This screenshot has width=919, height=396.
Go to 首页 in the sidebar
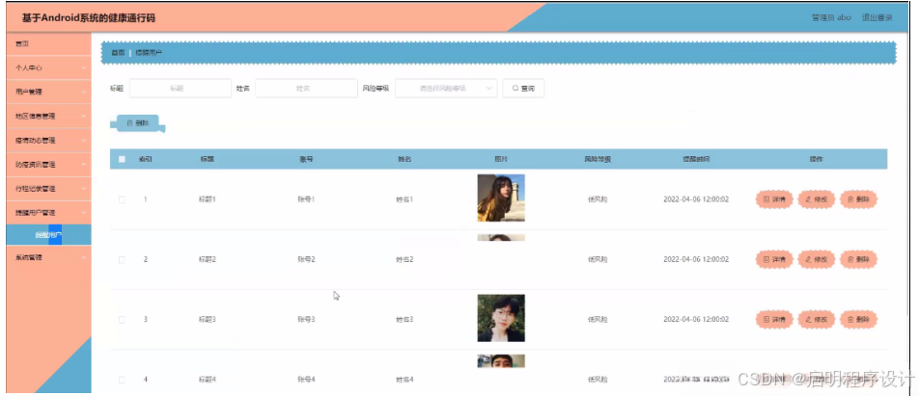(x=48, y=44)
